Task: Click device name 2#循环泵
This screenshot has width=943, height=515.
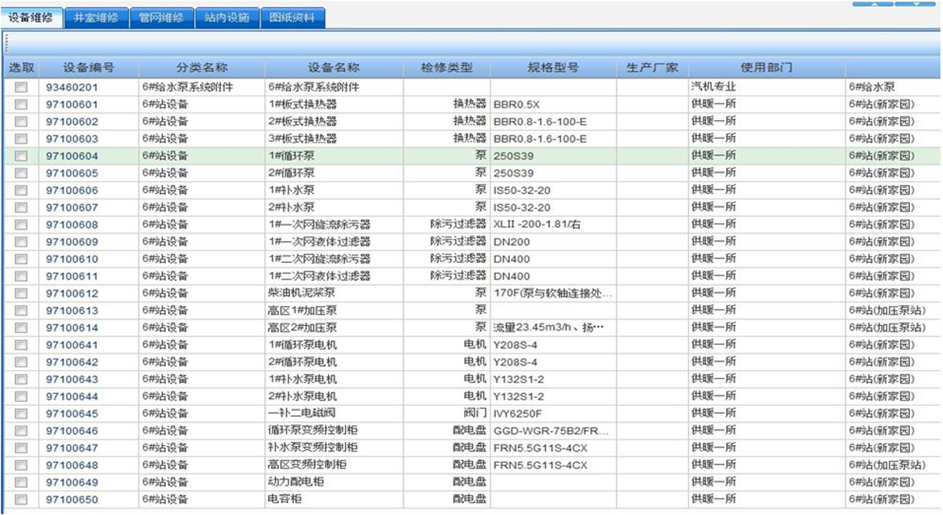Action: (x=291, y=173)
